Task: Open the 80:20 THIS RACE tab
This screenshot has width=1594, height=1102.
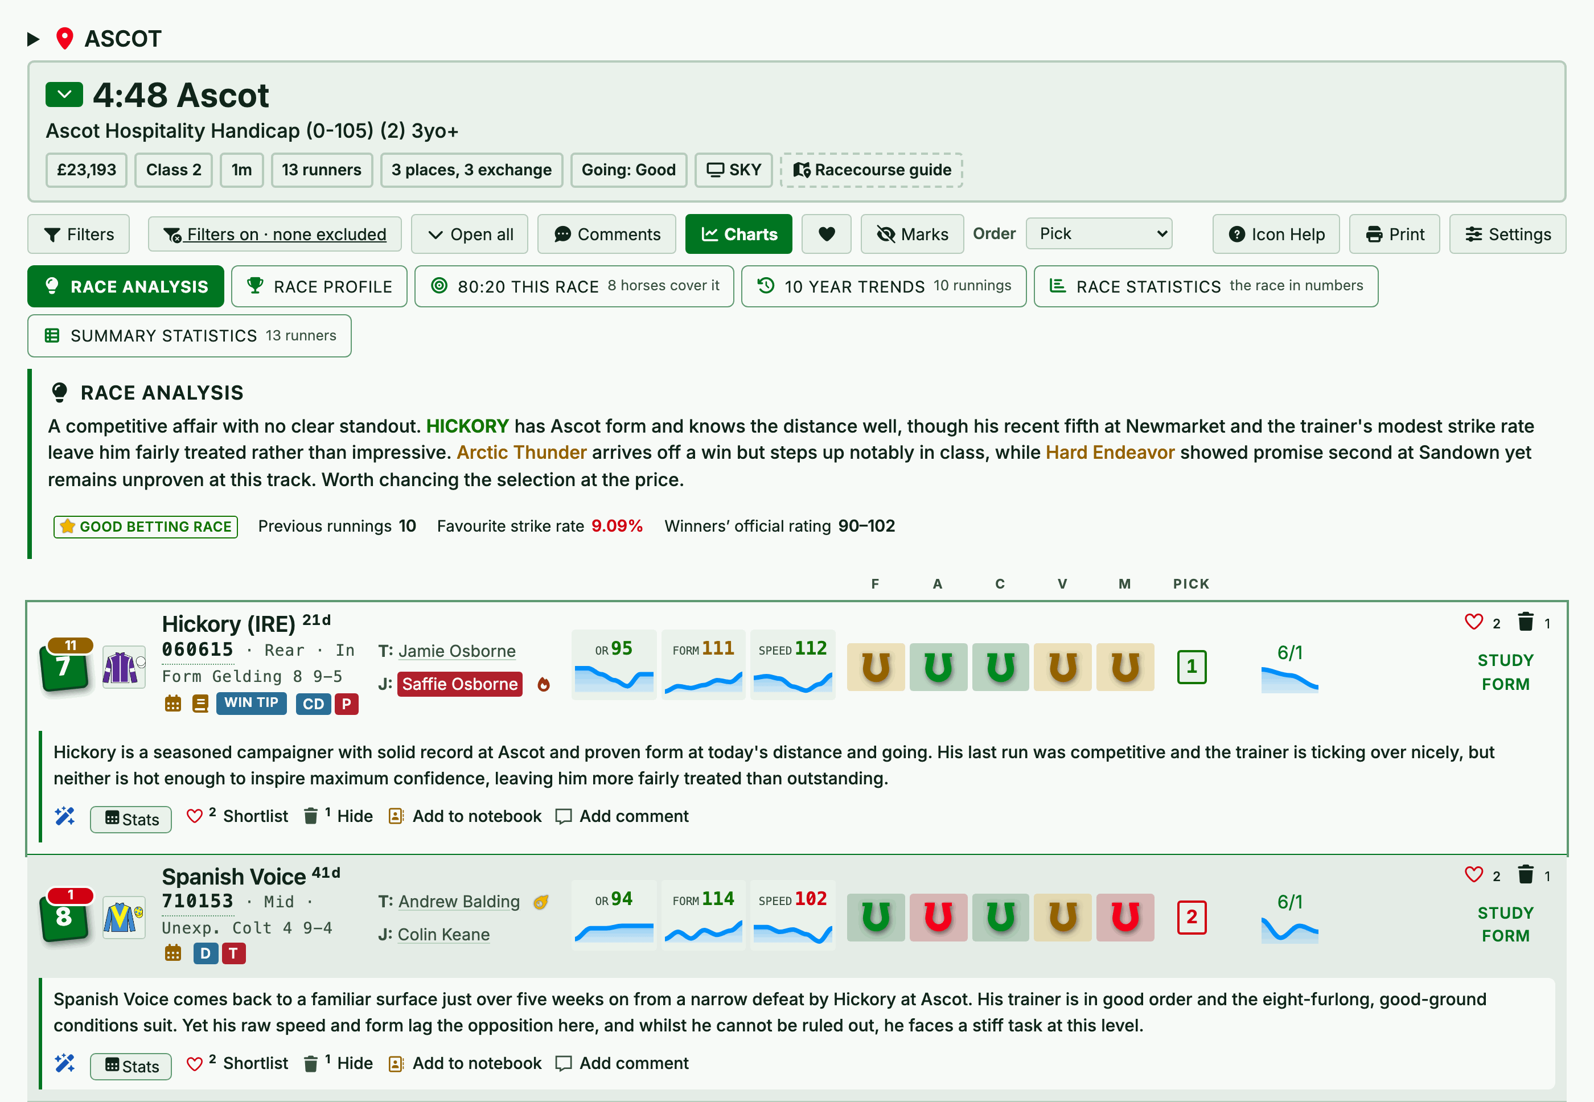Action: click(x=574, y=286)
